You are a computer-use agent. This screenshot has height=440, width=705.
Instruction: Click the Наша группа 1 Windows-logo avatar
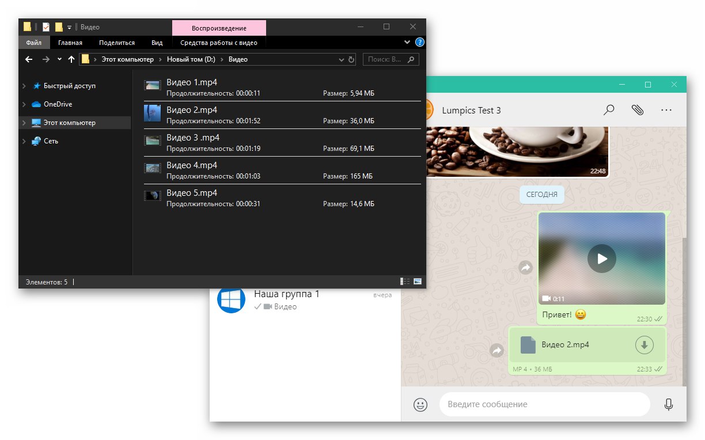pyautogui.click(x=231, y=299)
